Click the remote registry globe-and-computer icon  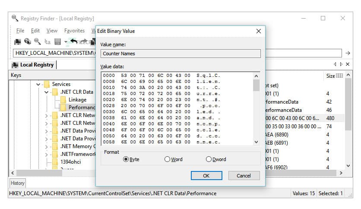(x=28, y=41)
